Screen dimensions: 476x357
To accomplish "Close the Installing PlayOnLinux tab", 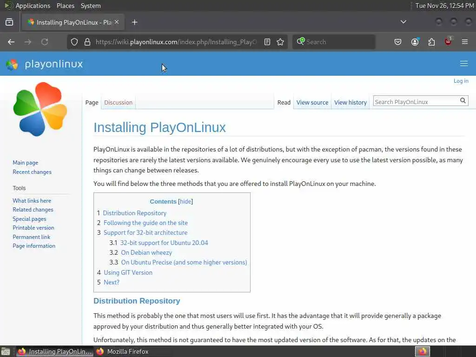I will (117, 22).
